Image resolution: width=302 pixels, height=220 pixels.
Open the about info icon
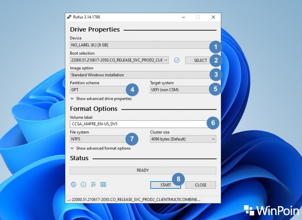coord(83,185)
